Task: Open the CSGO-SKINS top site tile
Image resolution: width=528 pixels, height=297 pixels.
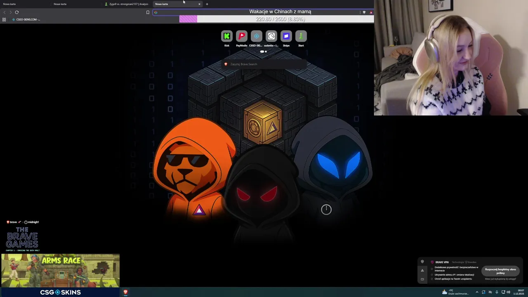Action: (x=257, y=36)
